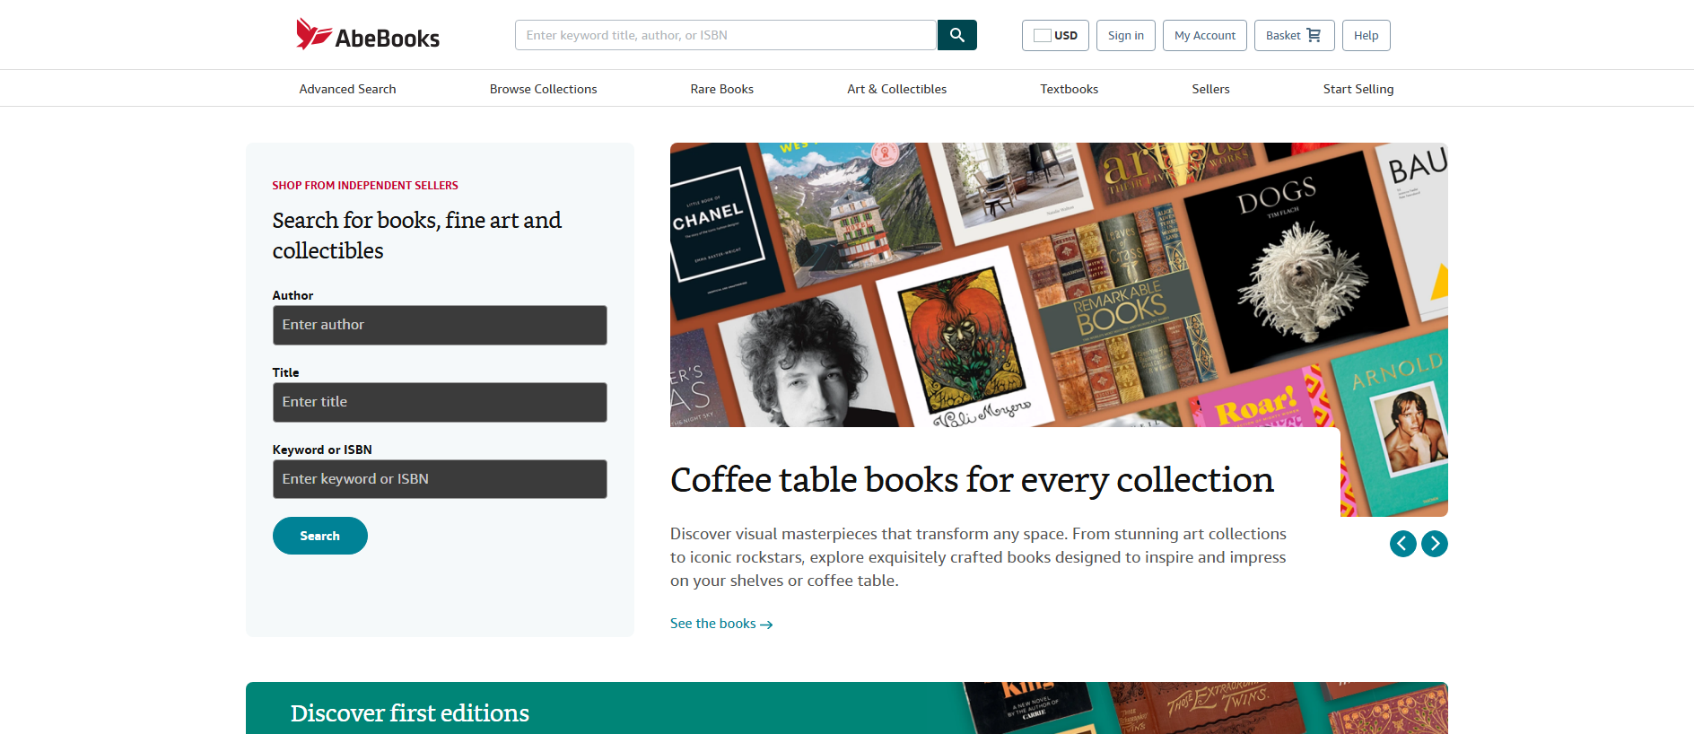The image size is (1694, 734).
Task: Open Advanced Search
Action: pos(347,89)
